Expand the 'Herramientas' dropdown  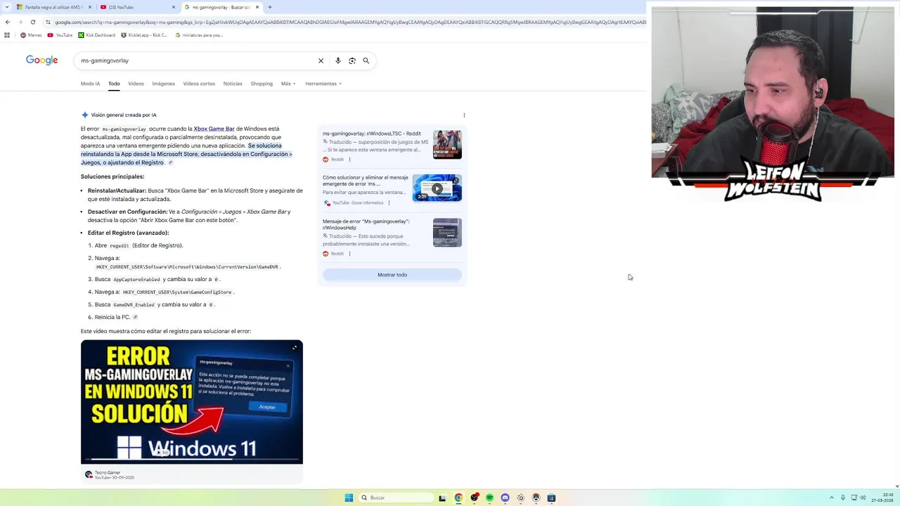pyautogui.click(x=323, y=84)
